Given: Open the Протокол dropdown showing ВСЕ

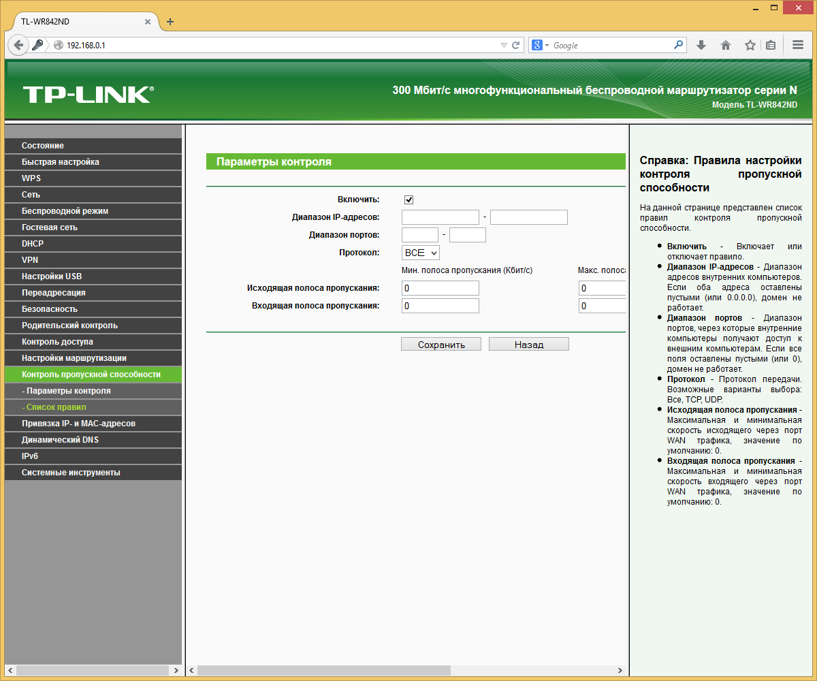Looking at the screenshot, I should 421,253.
